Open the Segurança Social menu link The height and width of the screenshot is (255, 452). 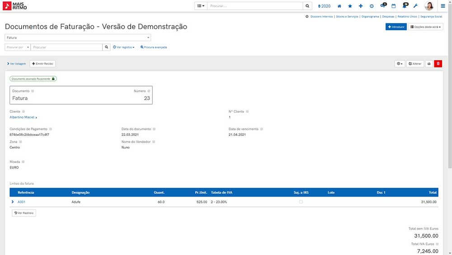(431, 16)
